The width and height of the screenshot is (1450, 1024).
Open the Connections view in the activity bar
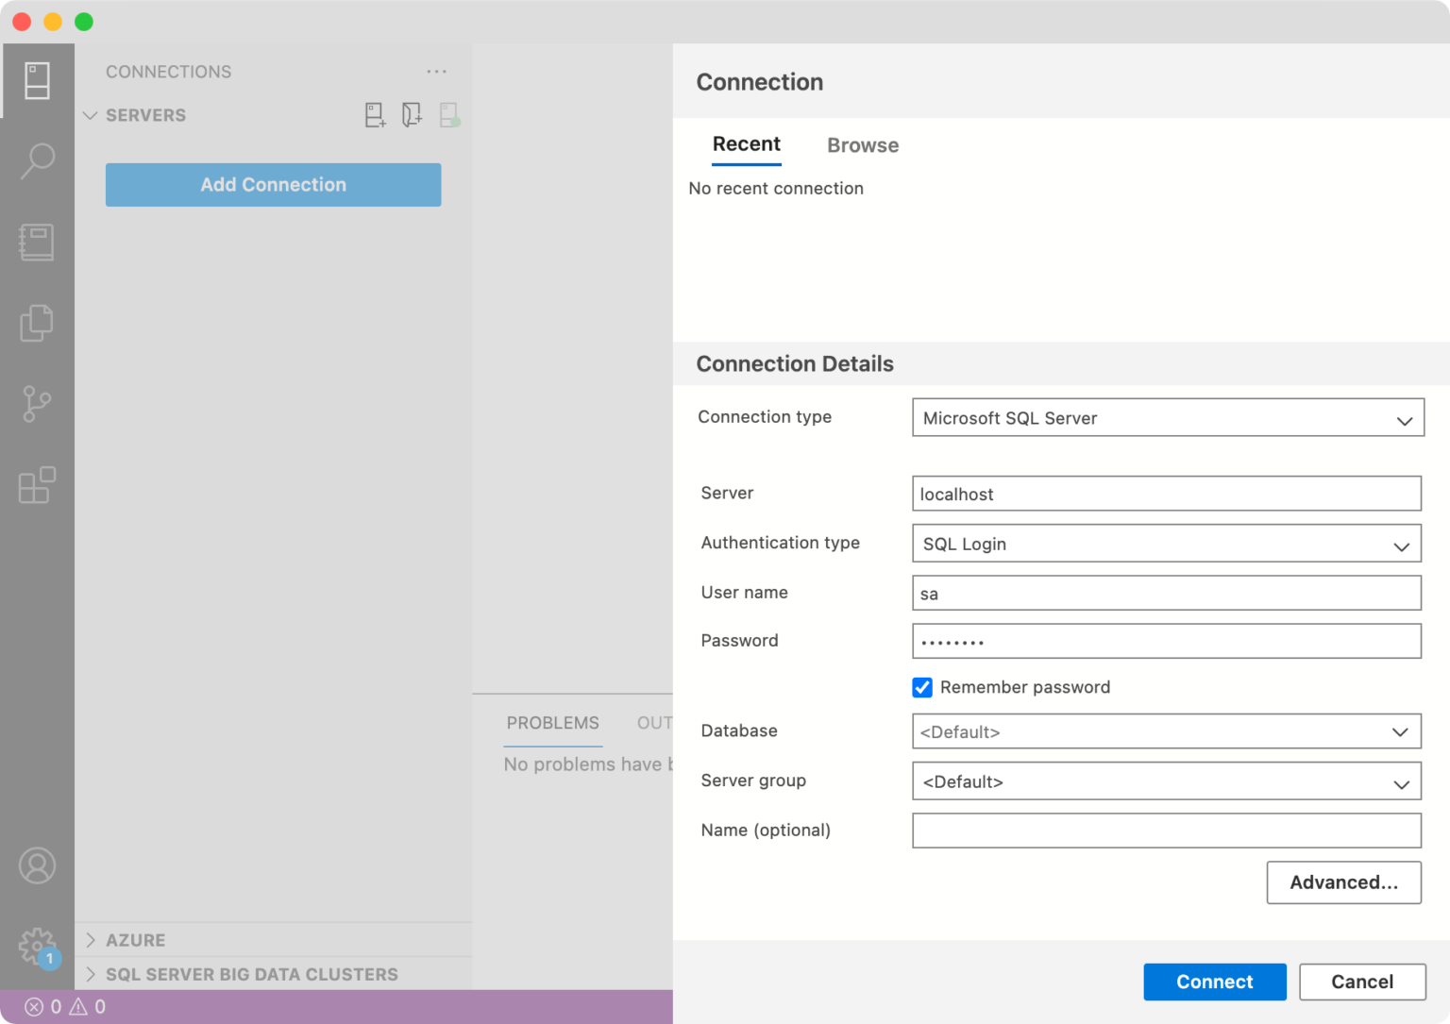click(38, 80)
